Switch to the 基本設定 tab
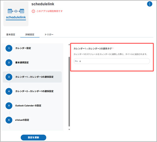This screenshot has height=142, width=157. tap(11, 35)
